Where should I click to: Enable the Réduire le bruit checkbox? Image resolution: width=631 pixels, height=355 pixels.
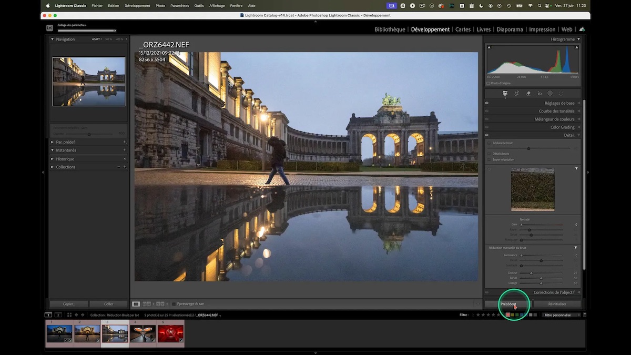pos(489,143)
